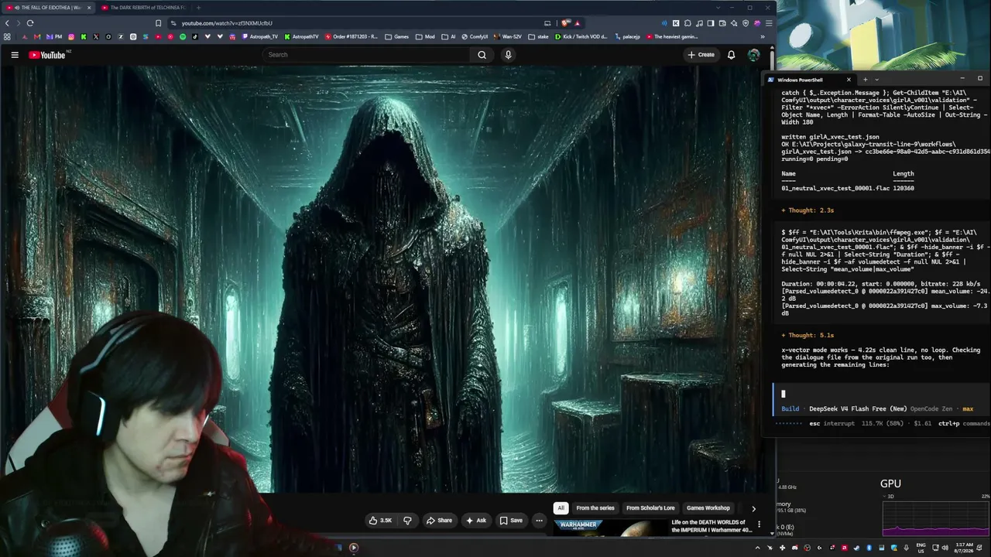
Task: Open the TikTok bookmark
Action: pyautogui.click(x=195, y=36)
